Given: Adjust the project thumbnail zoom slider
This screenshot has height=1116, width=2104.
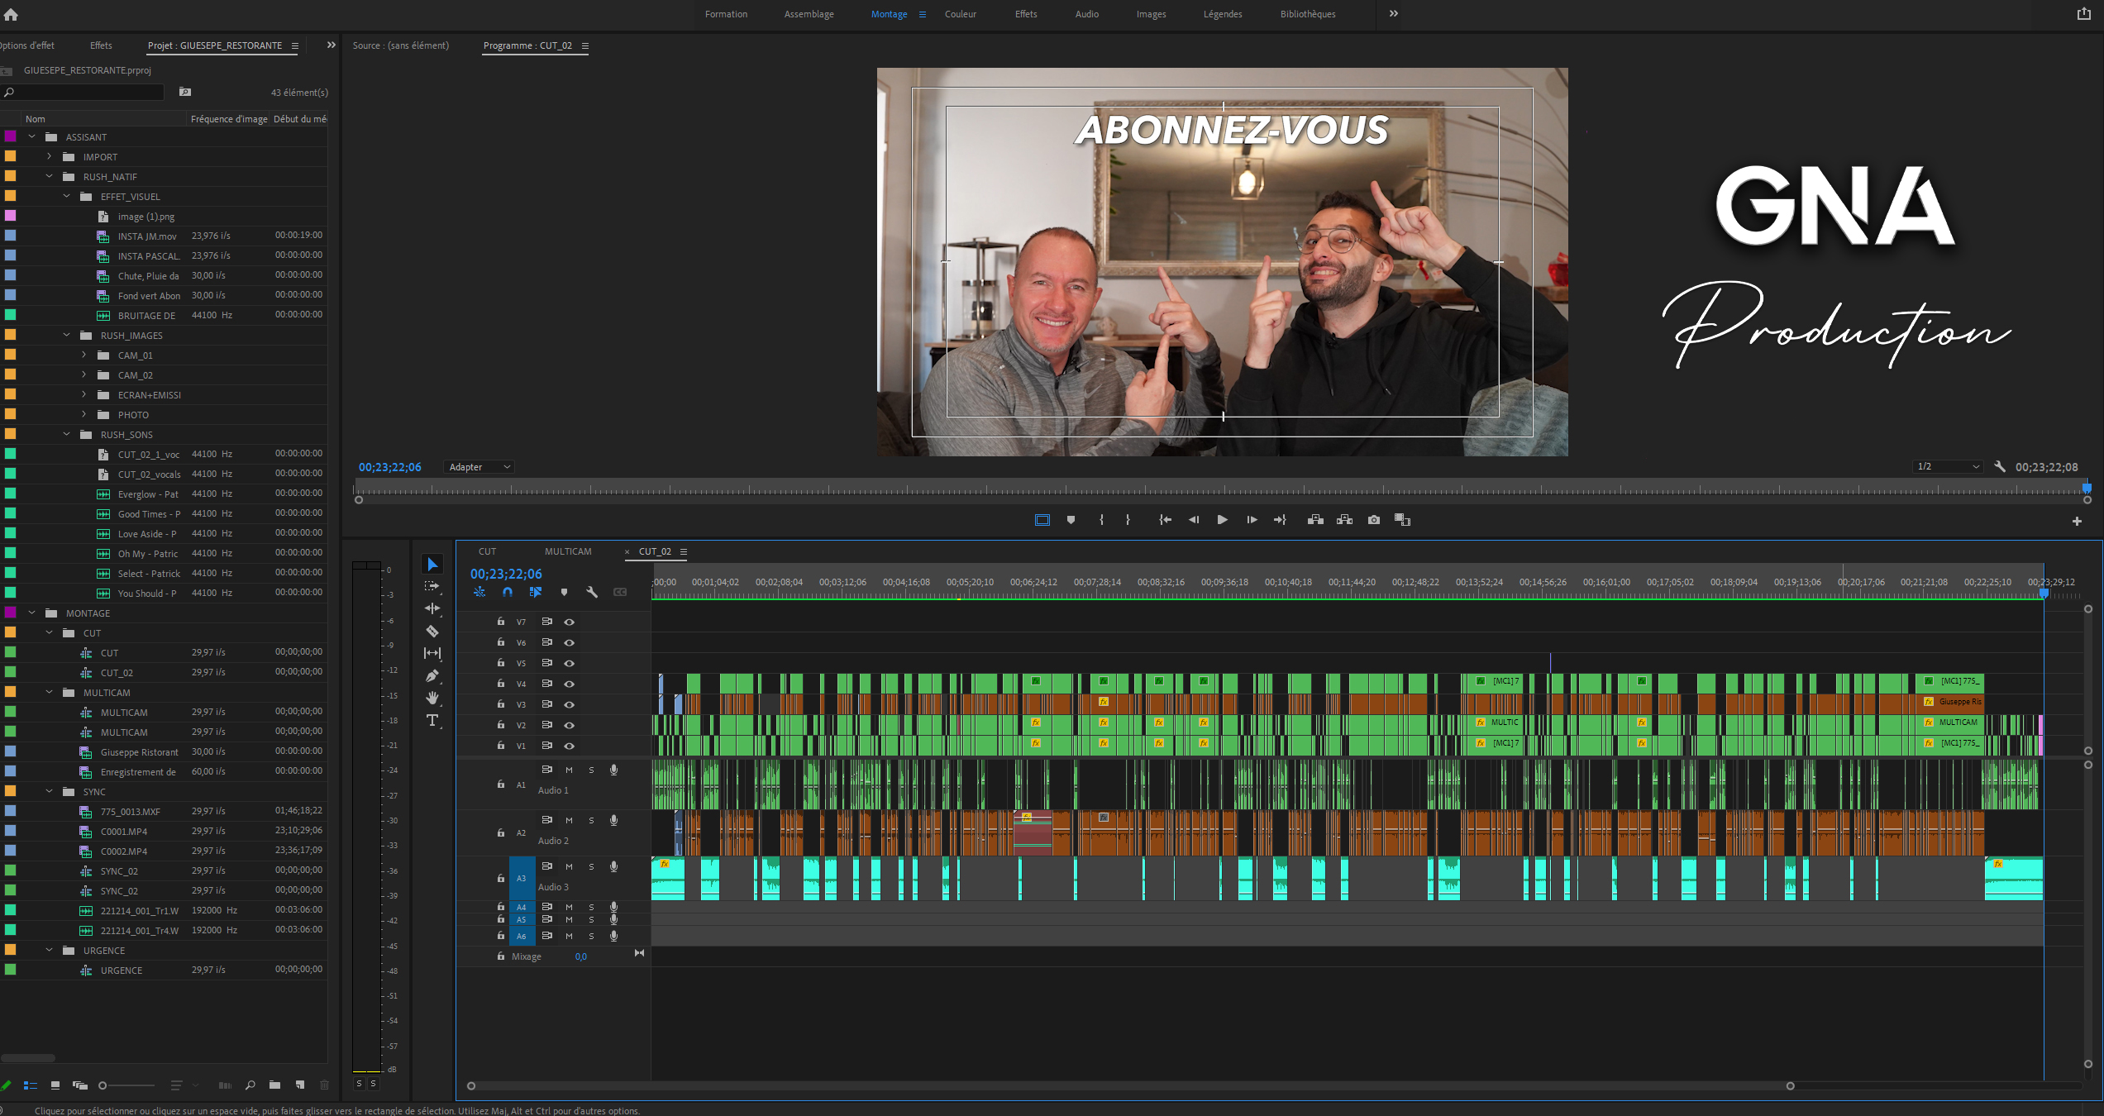Looking at the screenshot, I should click(x=126, y=1085).
